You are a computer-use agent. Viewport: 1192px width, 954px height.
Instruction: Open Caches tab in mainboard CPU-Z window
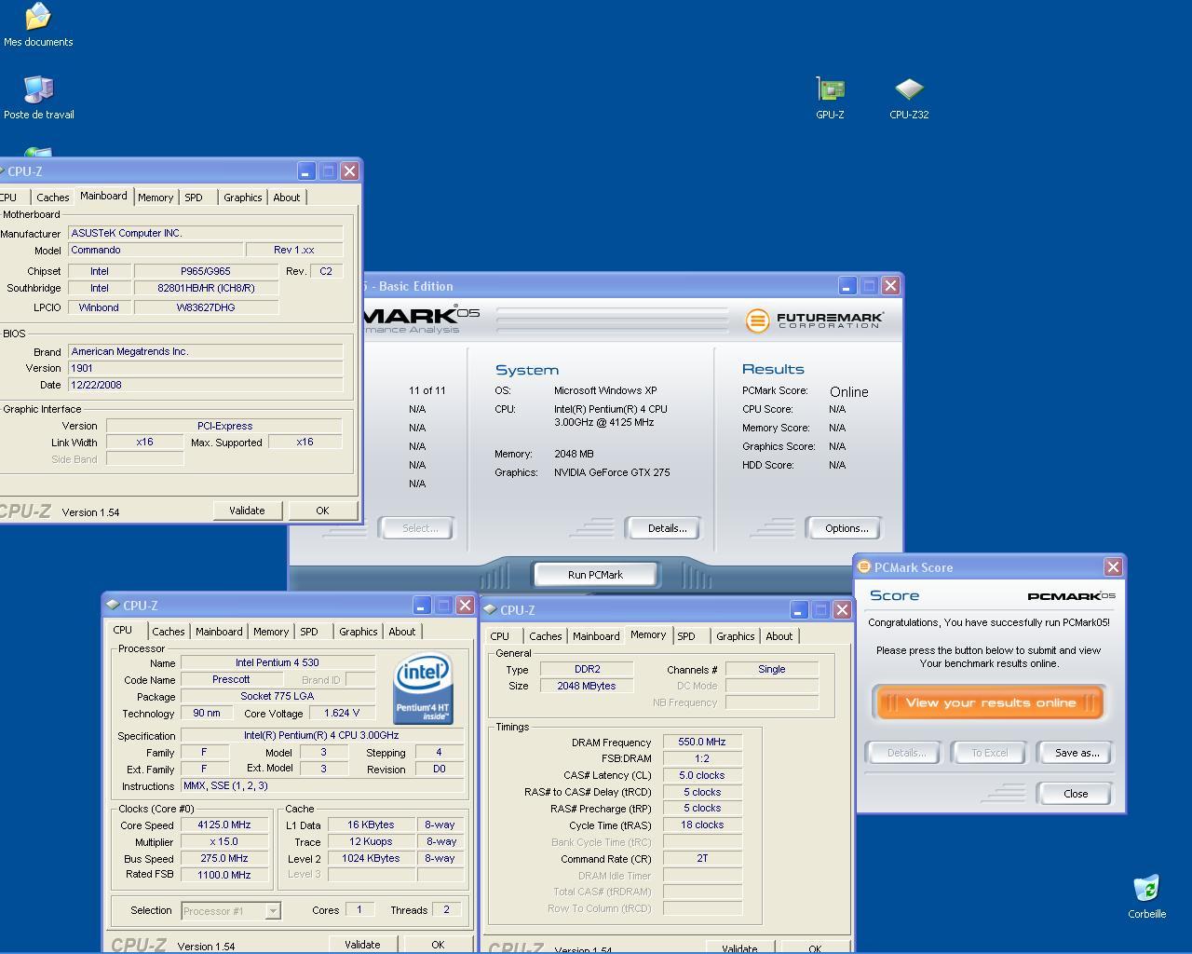53,198
